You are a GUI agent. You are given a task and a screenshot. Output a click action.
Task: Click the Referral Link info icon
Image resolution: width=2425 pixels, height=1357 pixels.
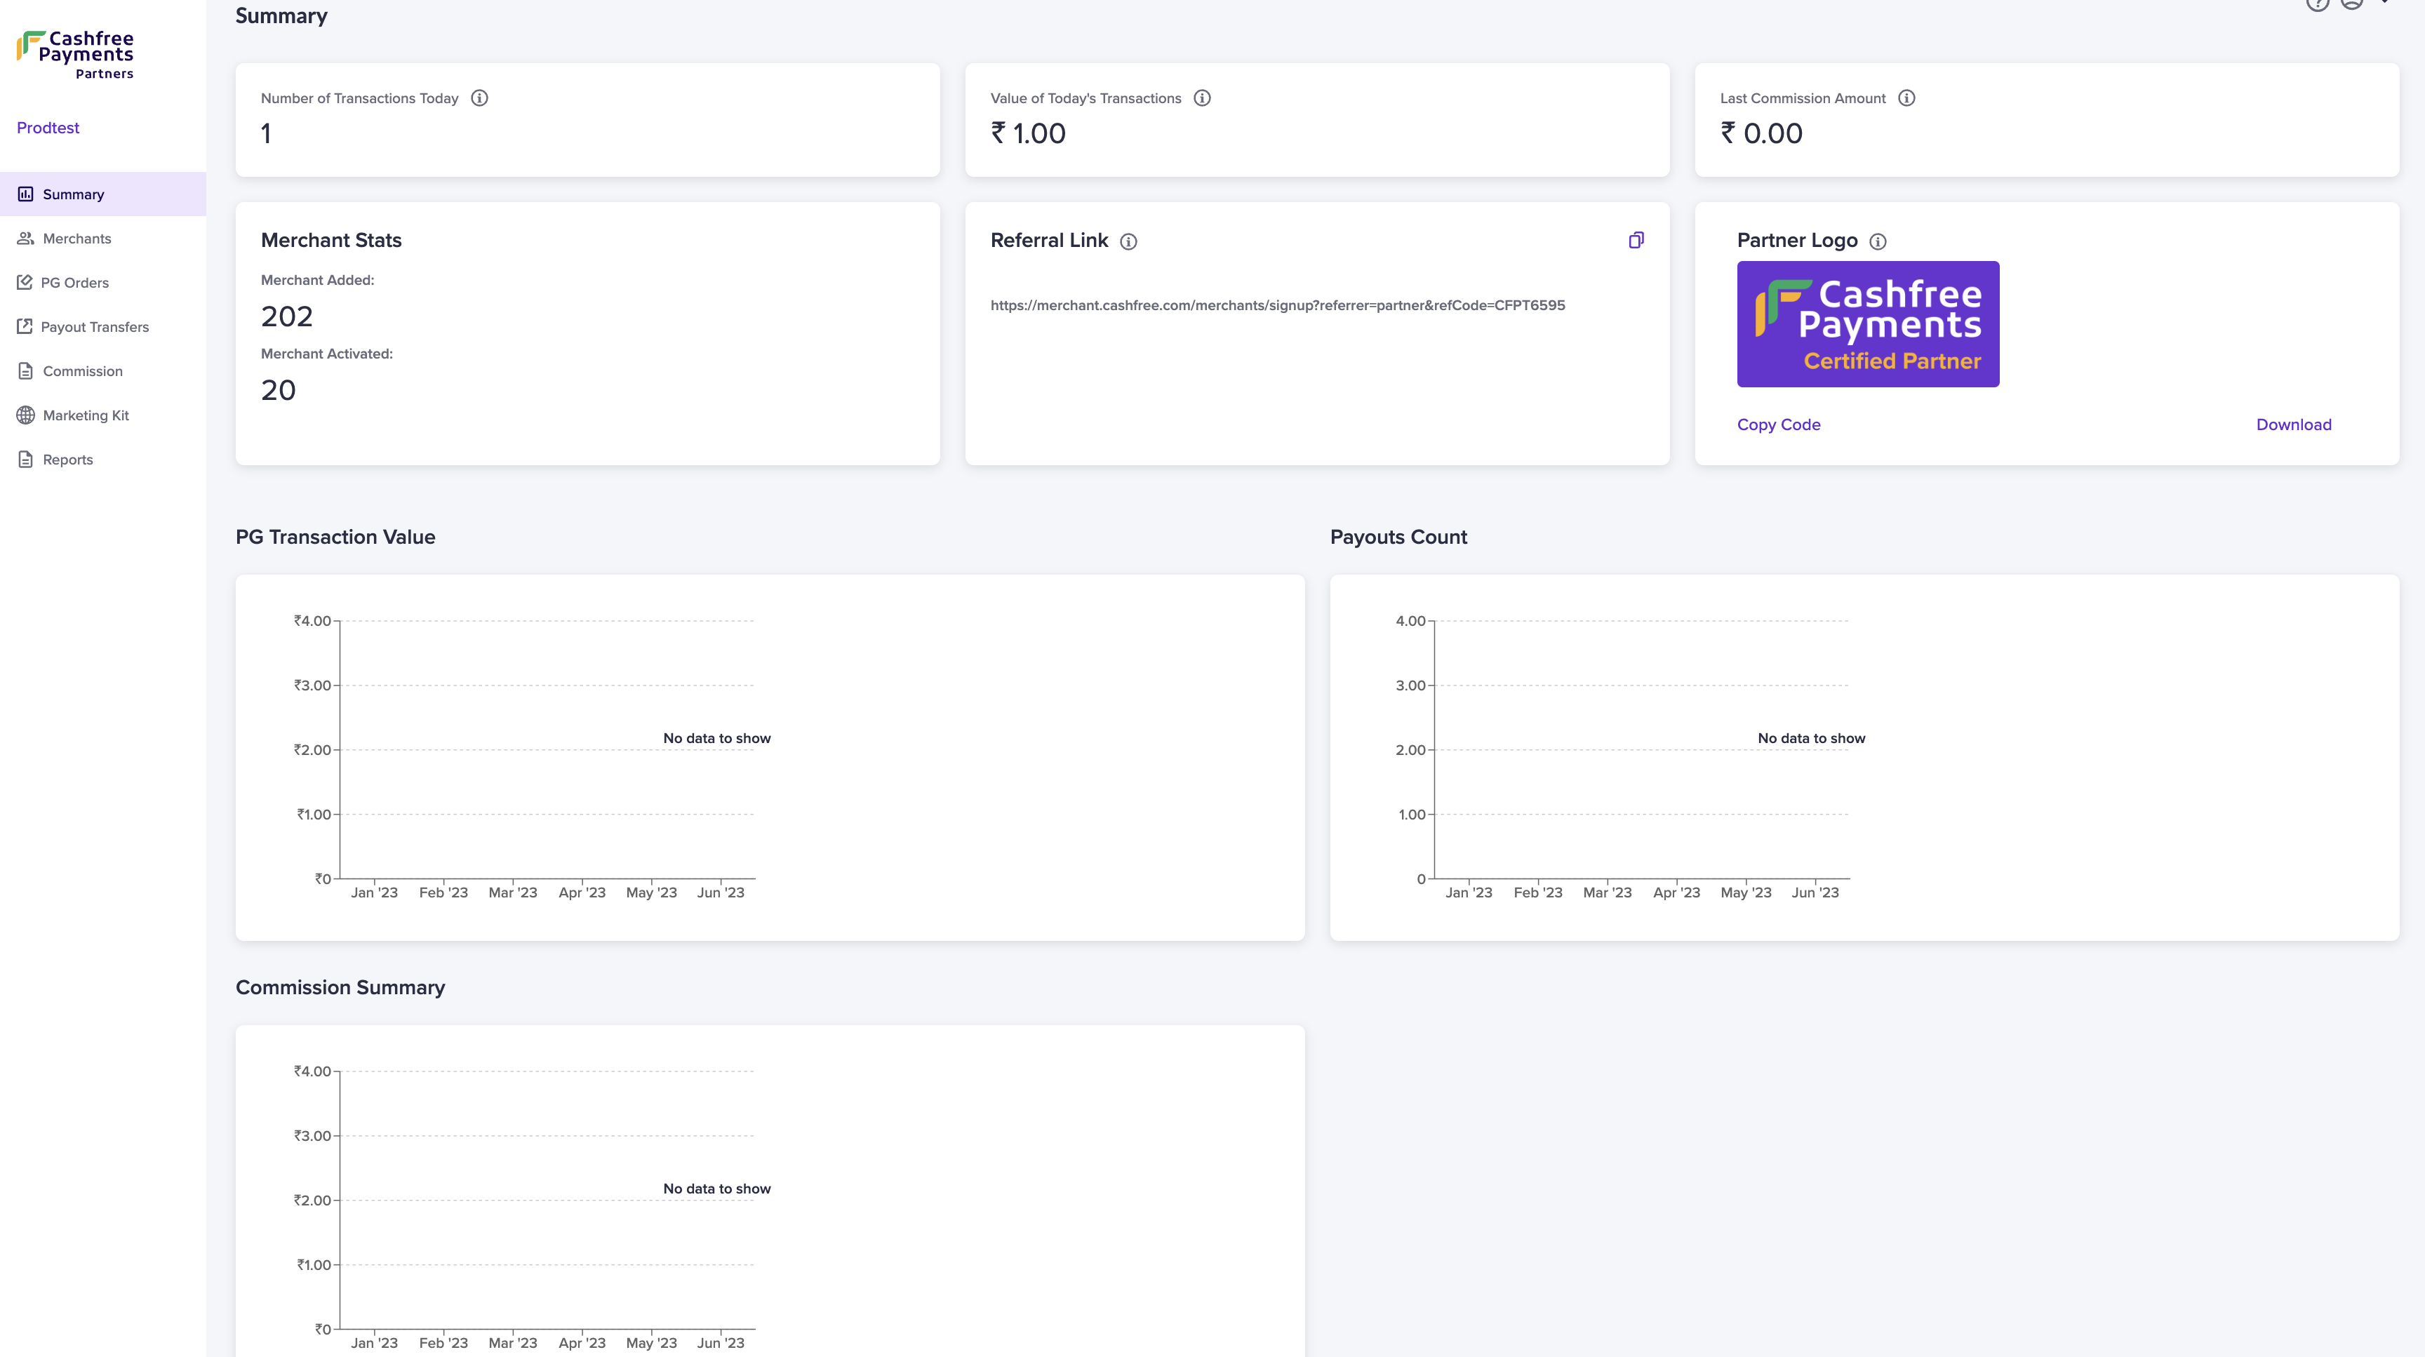point(1129,242)
